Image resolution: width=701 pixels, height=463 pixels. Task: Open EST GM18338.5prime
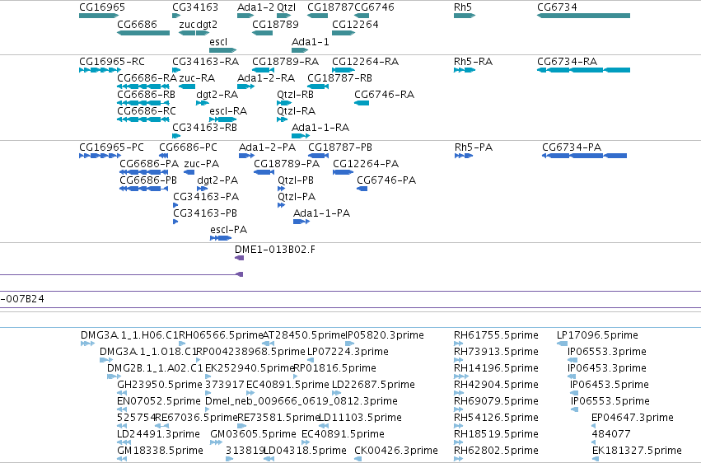tap(161, 451)
